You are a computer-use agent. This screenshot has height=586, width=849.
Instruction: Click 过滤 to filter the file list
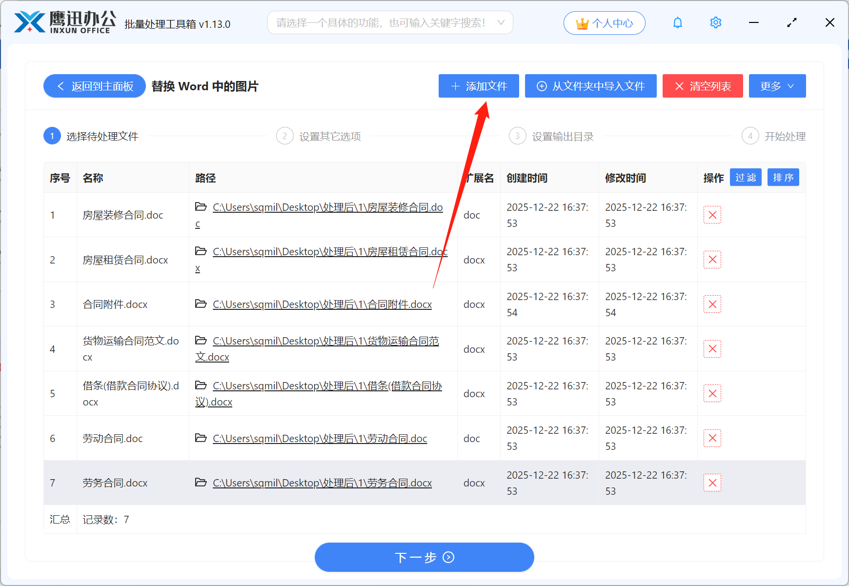(746, 177)
